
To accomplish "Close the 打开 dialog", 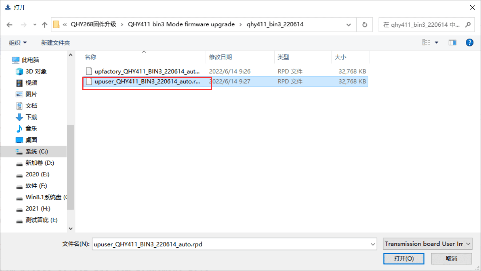I will [x=473, y=7].
